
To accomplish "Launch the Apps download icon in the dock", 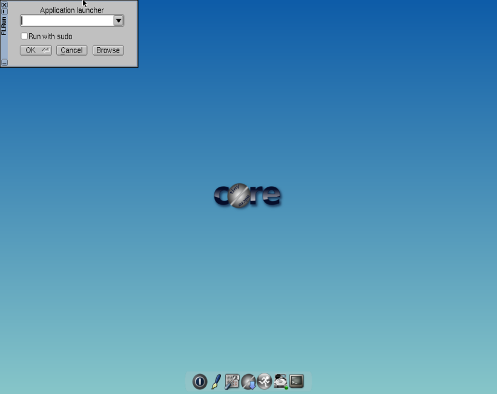I will pyautogui.click(x=248, y=382).
